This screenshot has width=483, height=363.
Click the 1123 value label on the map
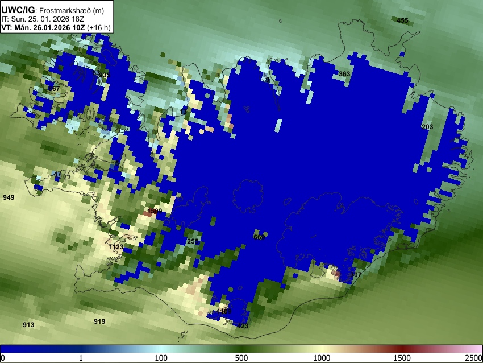(116, 247)
